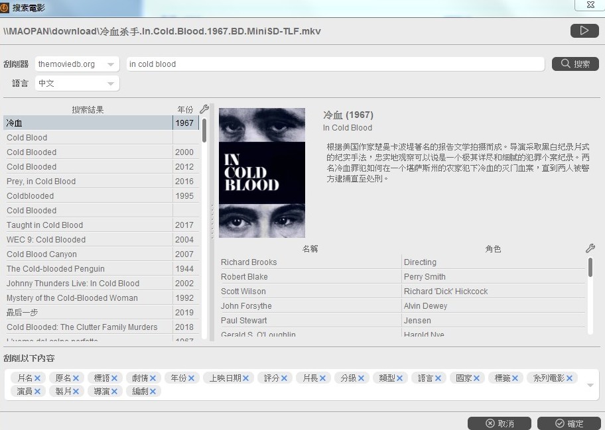Select result Cold Blooded 2000
Screen dimensions: 605x430
point(101,152)
